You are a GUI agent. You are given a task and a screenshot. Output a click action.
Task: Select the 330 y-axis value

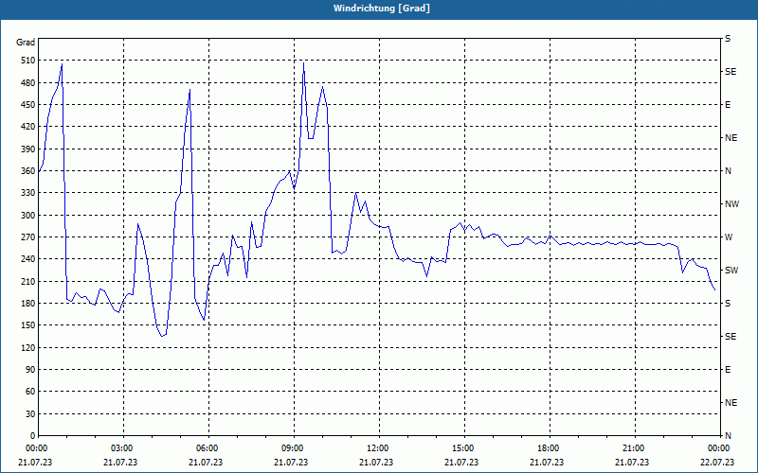(29, 193)
